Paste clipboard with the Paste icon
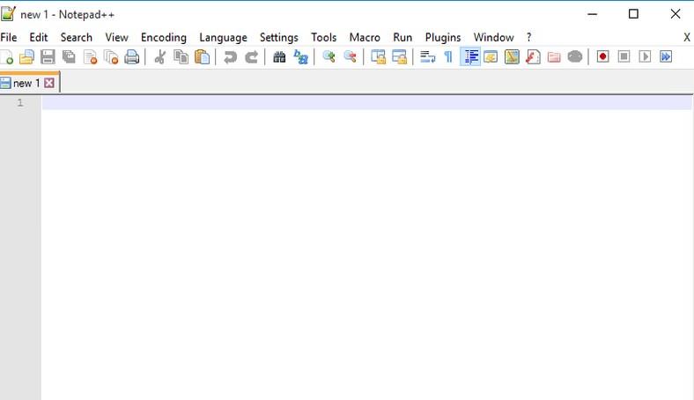Screen dimensions: 694x400 click(x=203, y=56)
